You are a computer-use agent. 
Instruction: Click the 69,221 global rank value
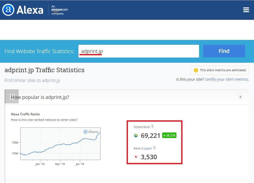click(150, 136)
